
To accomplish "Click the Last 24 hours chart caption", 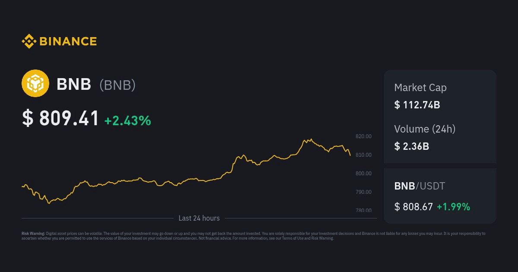I will (199, 218).
